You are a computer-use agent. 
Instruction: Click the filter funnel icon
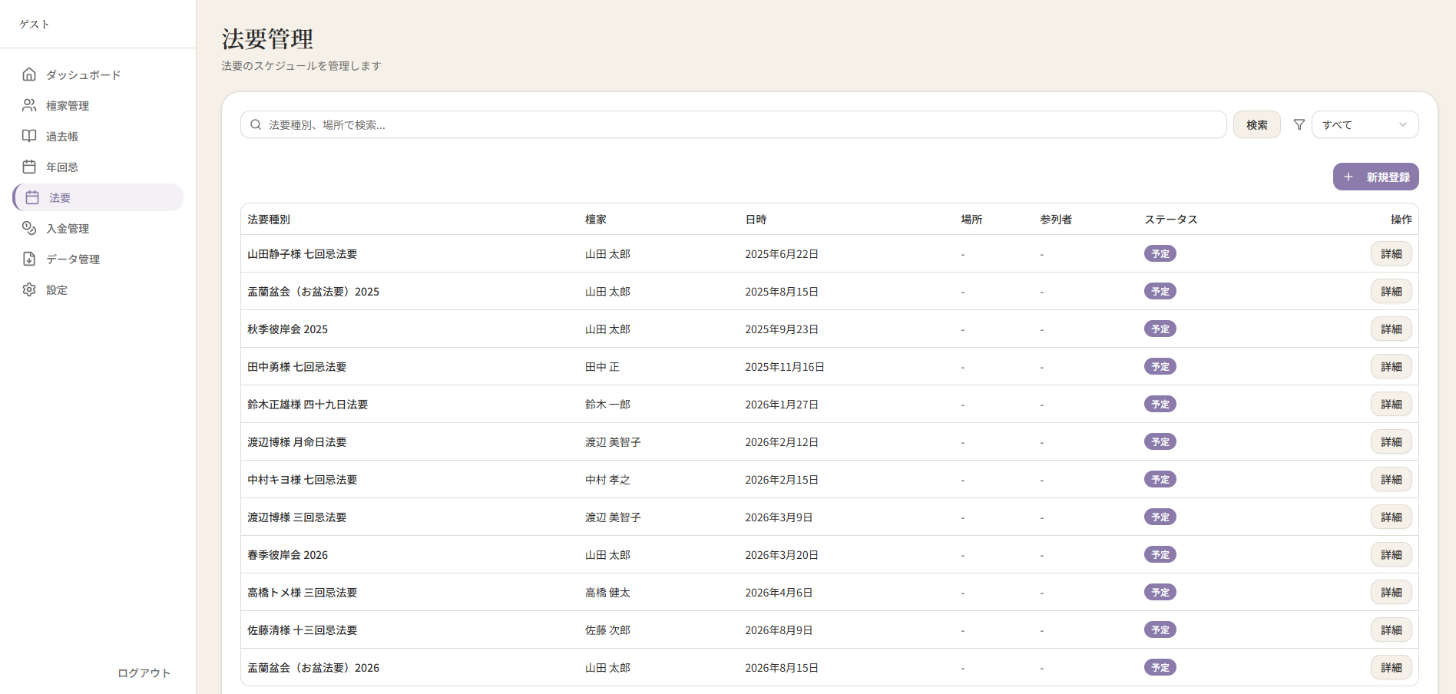[x=1299, y=124]
